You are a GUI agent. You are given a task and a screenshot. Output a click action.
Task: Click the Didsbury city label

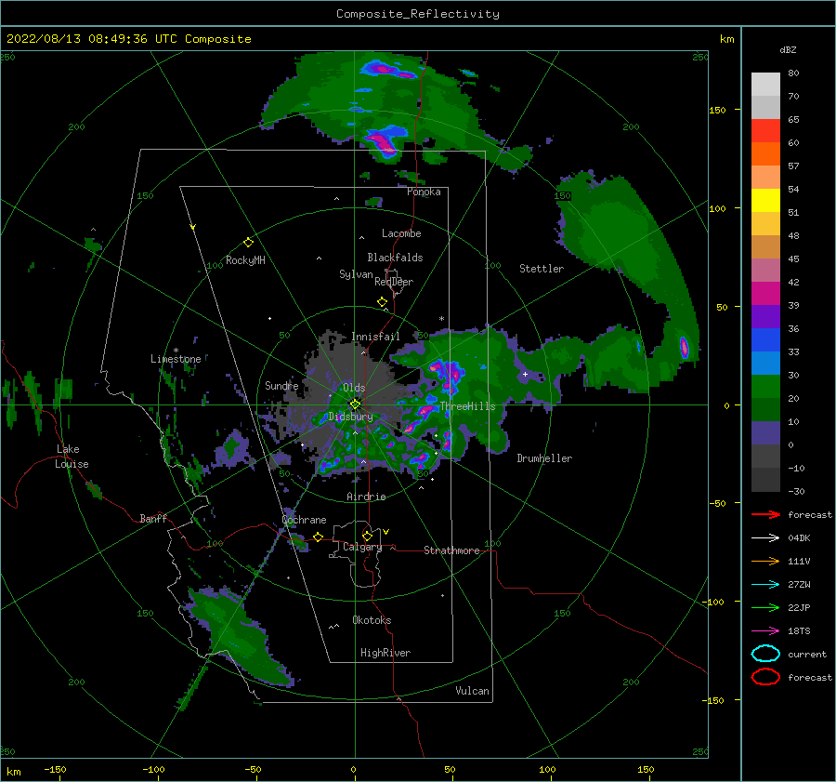[351, 417]
